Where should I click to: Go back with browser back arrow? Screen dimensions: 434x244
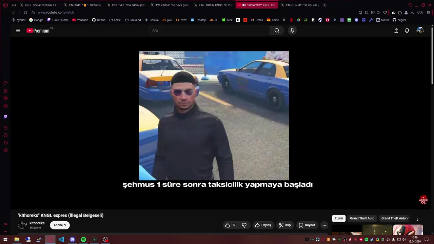click(x=14, y=13)
